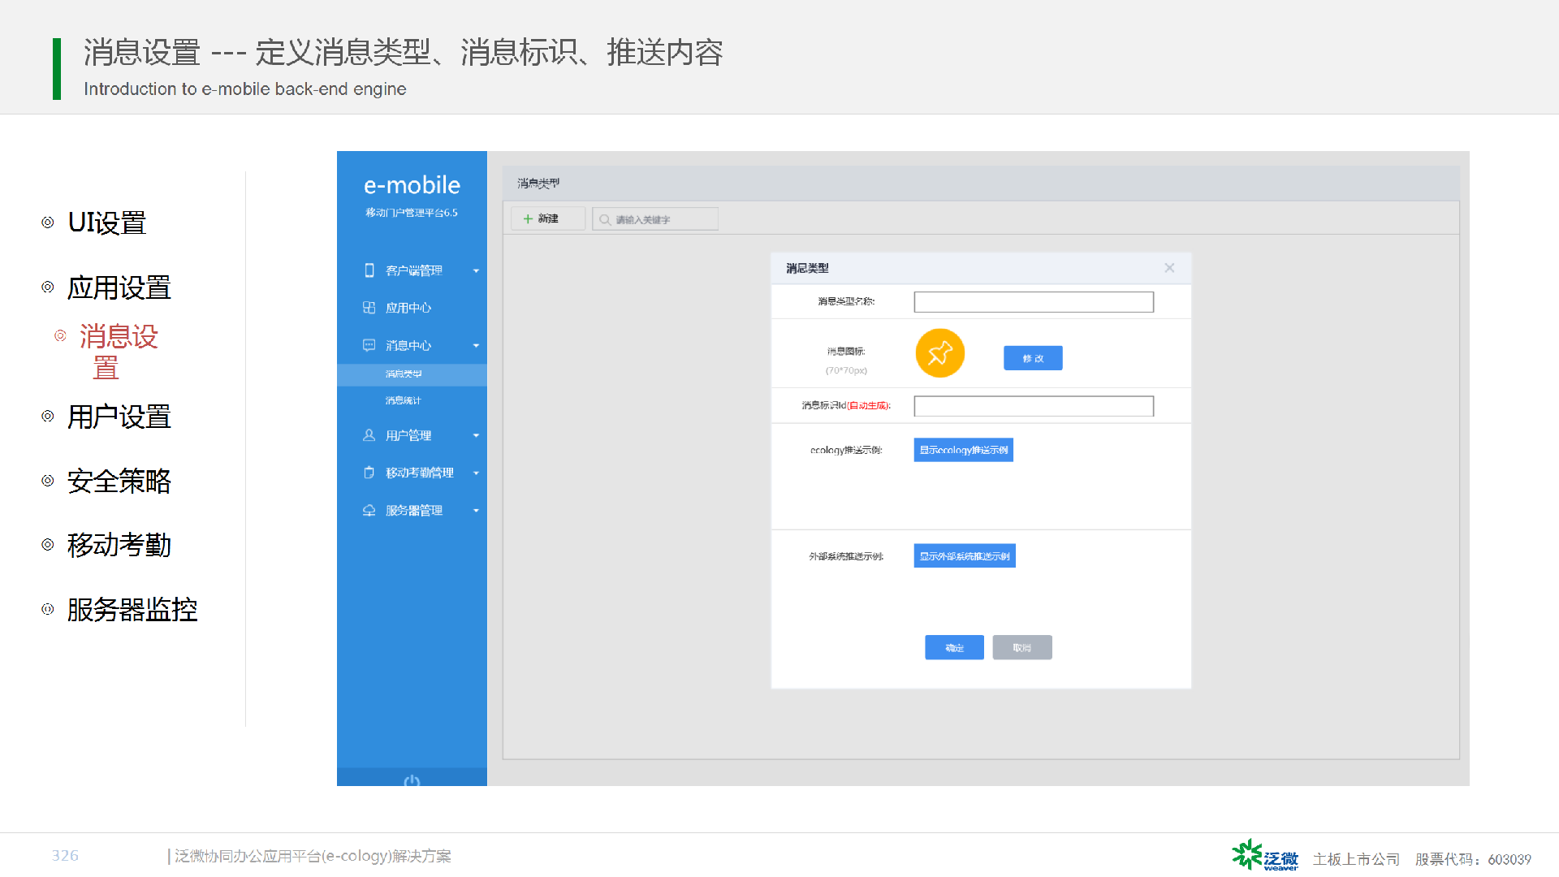Screen dimensions: 1559x877
Task: Click the e-mobile logo title
Action: click(x=412, y=185)
